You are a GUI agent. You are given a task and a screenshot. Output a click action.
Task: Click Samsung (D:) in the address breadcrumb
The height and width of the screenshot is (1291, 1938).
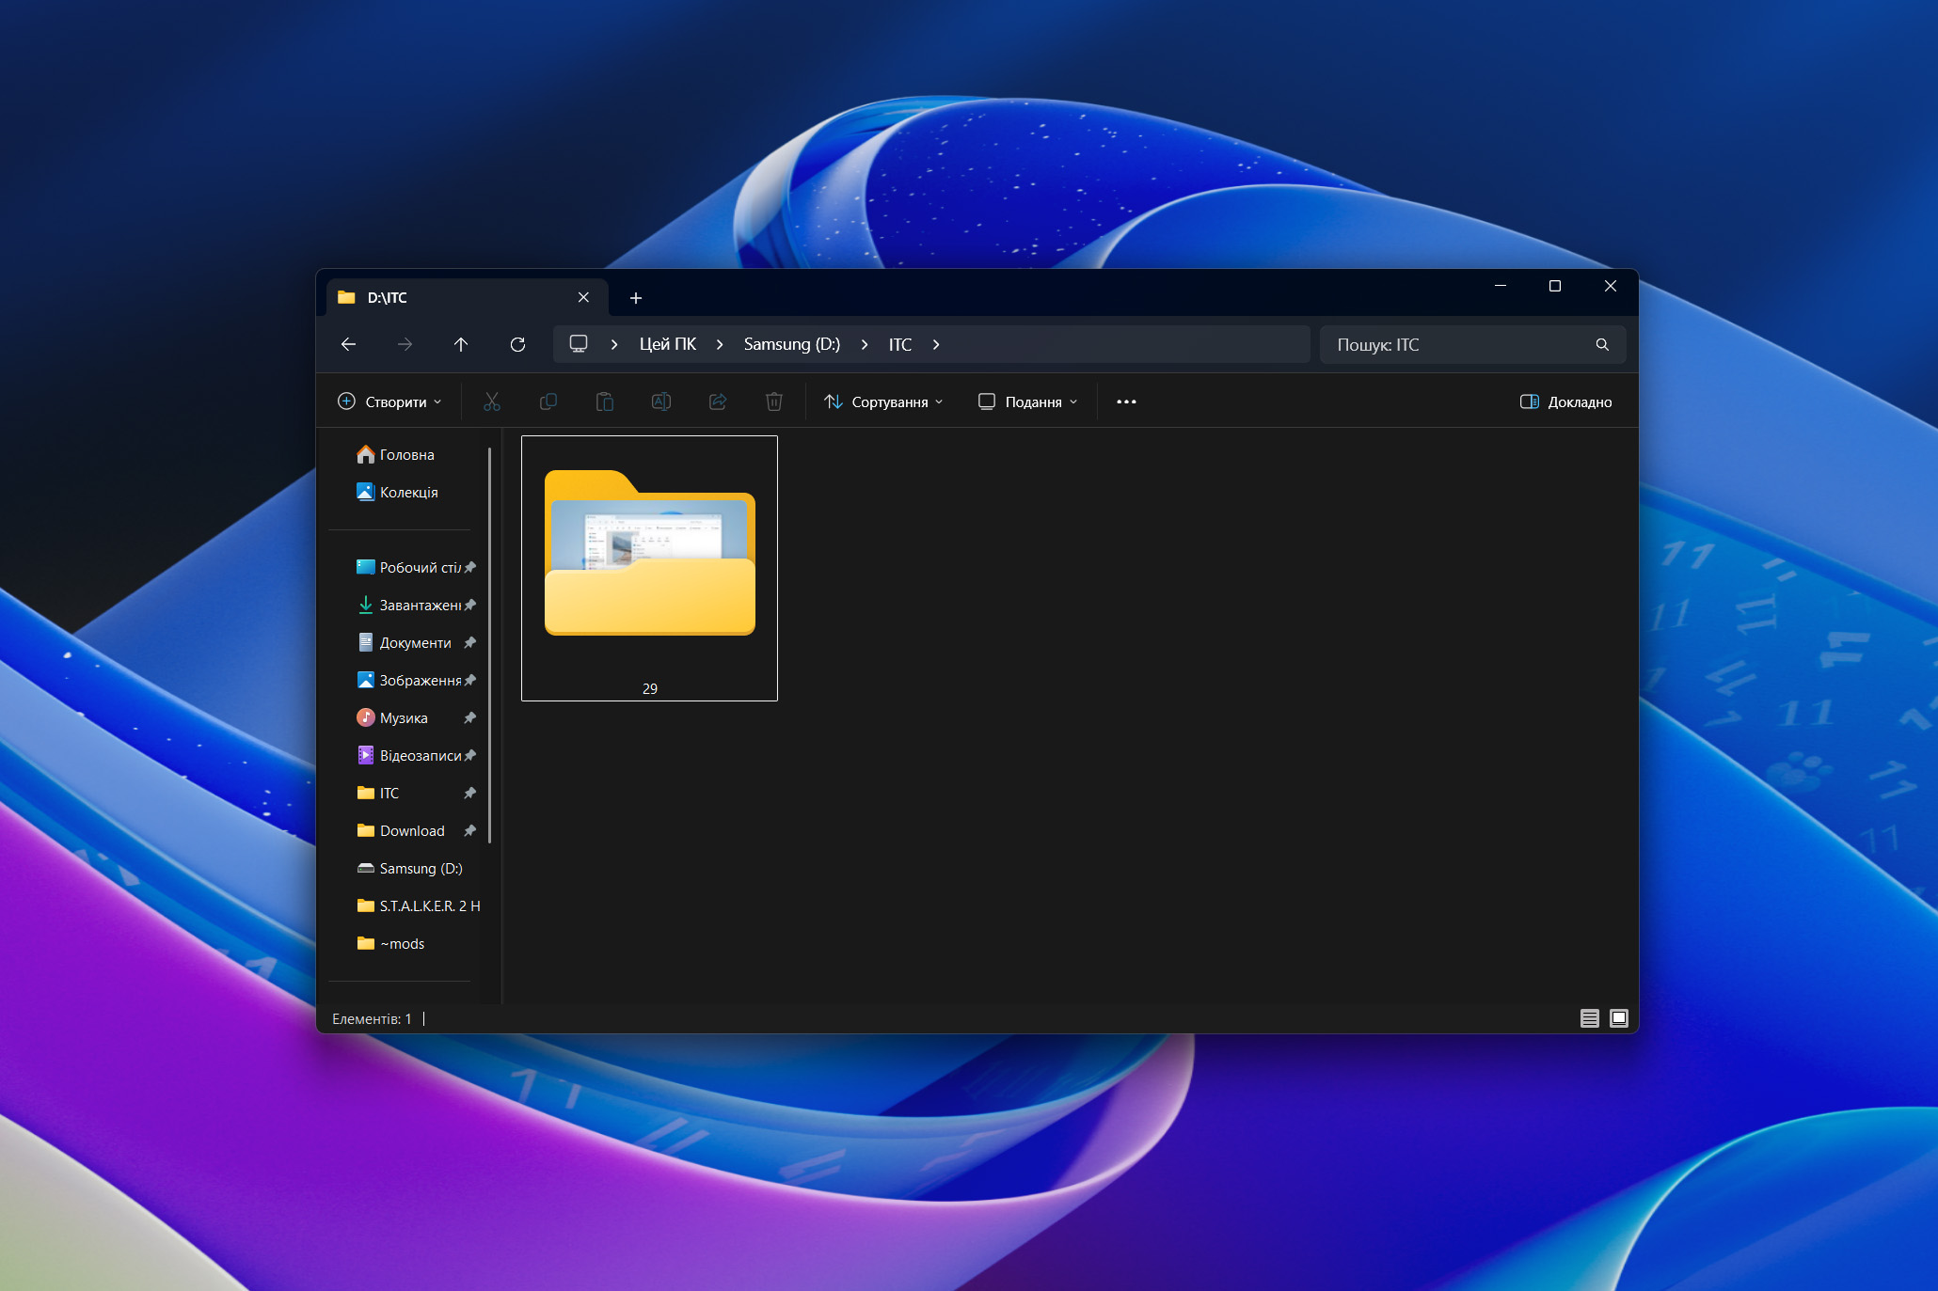[x=791, y=344]
